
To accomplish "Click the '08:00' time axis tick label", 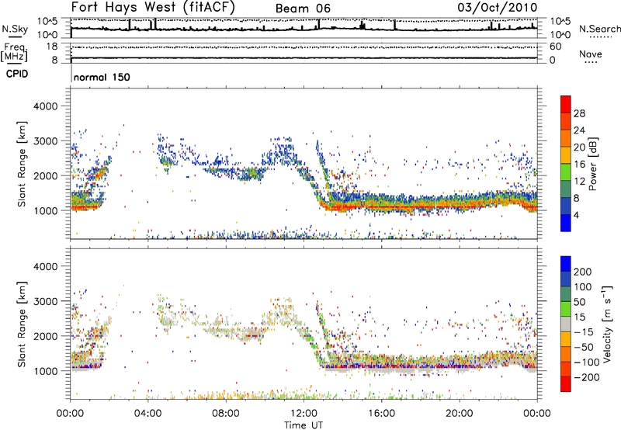I will (x=226, y=413).
